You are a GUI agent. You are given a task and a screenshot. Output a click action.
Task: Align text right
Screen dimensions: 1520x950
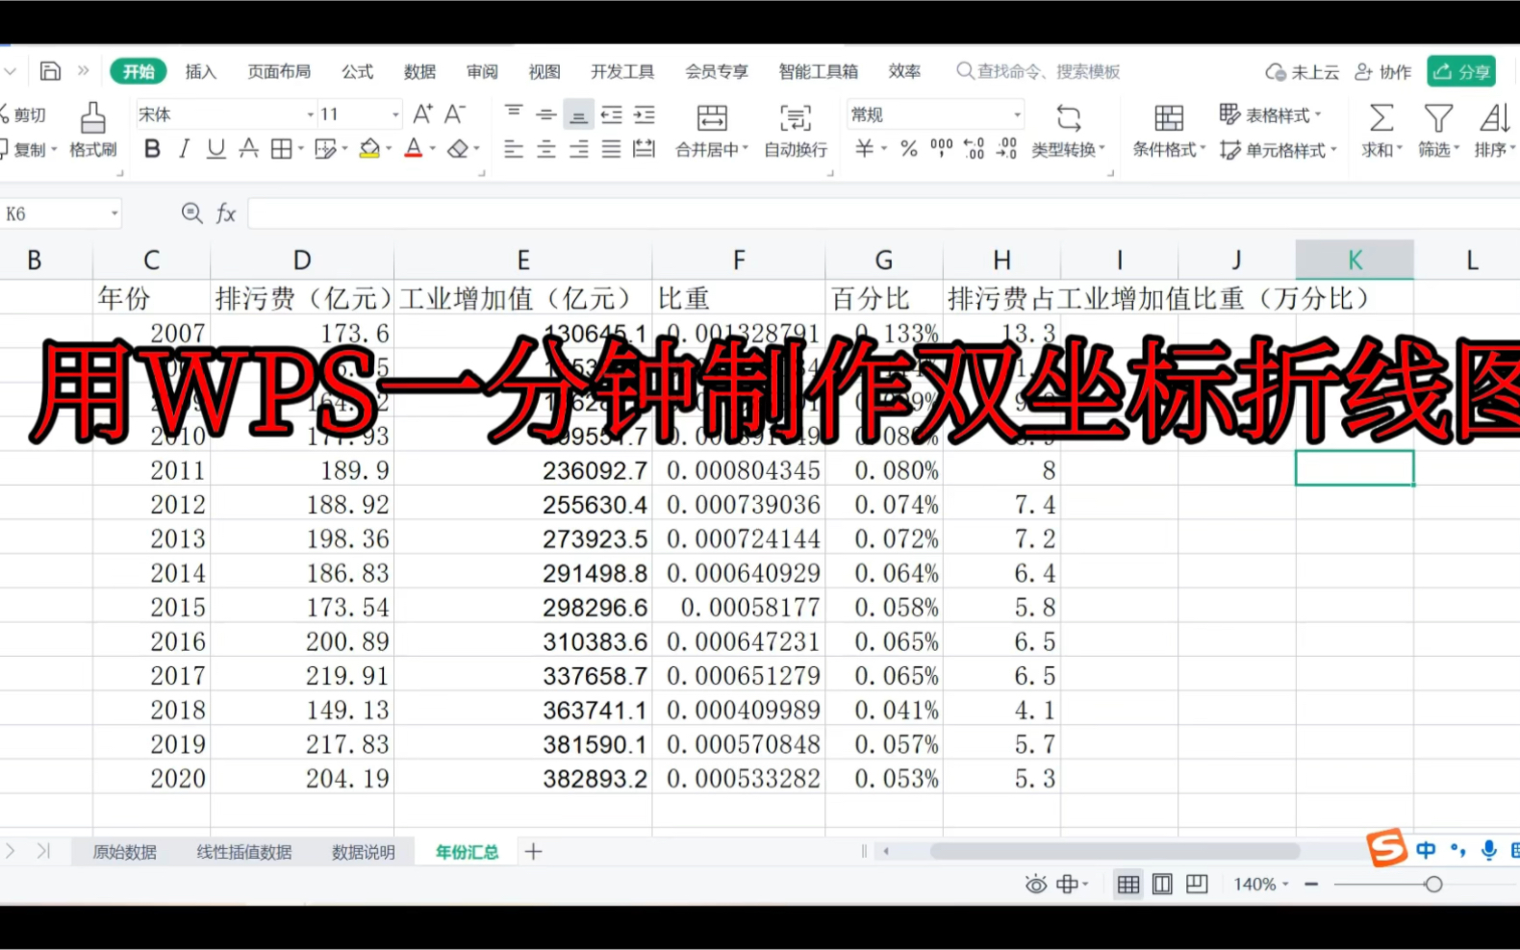(x=578, y=149)
